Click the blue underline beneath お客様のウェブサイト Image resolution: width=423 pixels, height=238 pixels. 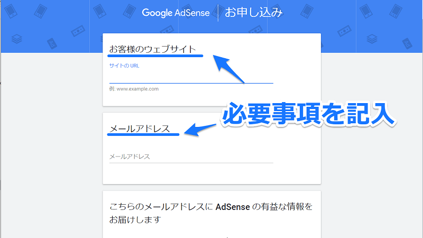pos(155,56)
